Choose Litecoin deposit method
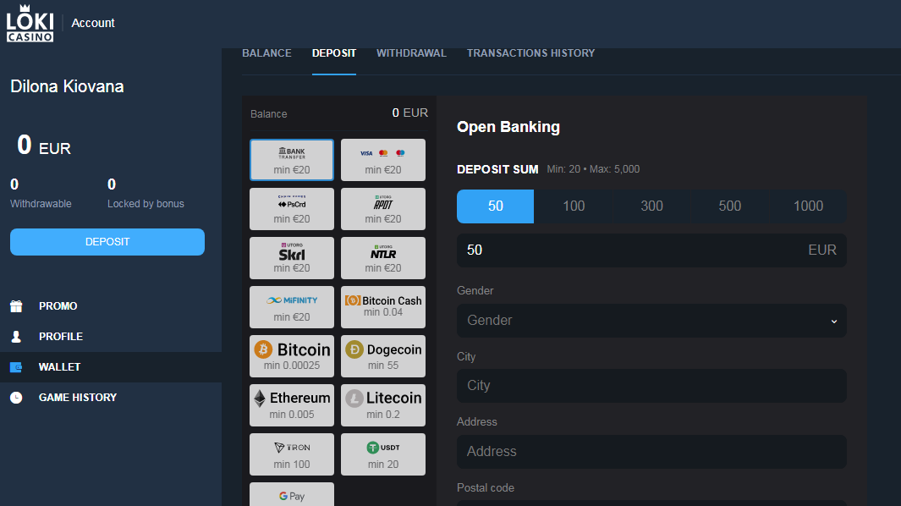The image size is (901, 506). coord(382,405)
